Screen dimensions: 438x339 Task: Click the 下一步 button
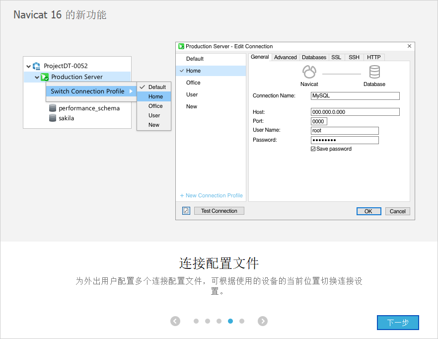tap(398, 323)
